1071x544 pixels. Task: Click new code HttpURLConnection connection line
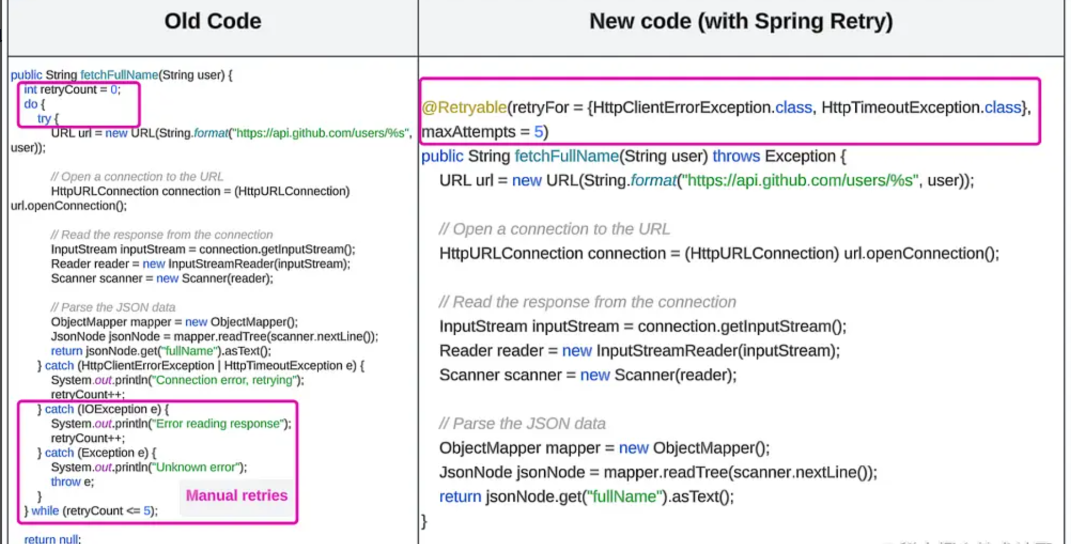pyautogui.click(x=719, y=253)
